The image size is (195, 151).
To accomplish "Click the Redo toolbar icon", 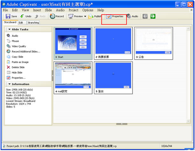I will 37,16.
